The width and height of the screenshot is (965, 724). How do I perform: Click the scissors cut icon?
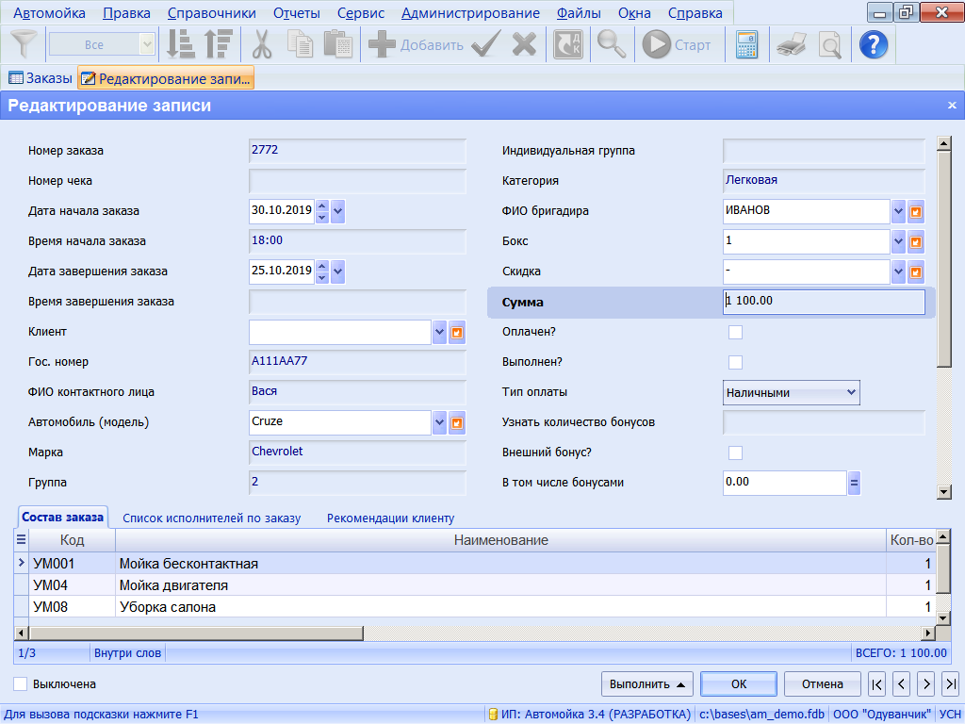[262, 44]
